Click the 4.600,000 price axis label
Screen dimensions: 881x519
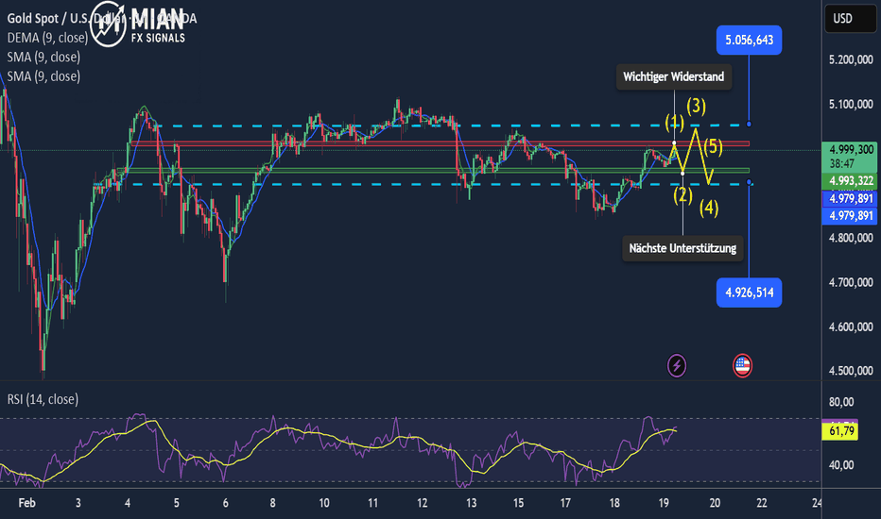click(851, 326)
